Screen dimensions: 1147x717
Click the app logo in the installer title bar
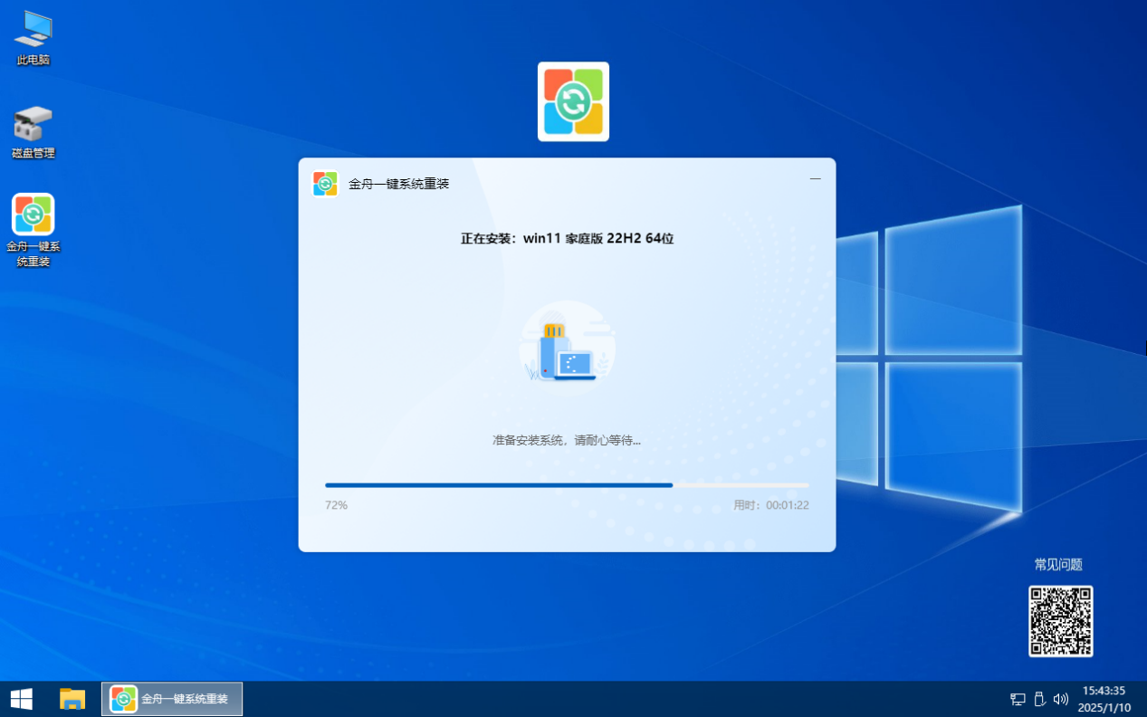click(x=325, y=183)
